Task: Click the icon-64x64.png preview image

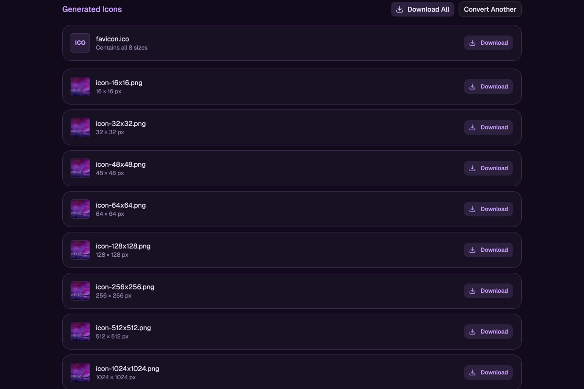Action: [x=80, y=209]
